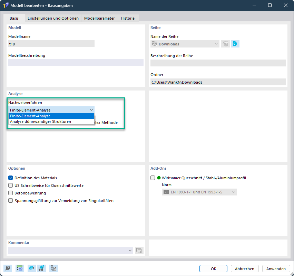Click into the Modellbeschreibung text field
Screen dimensions: 294x276
click(x=76, y=63)
